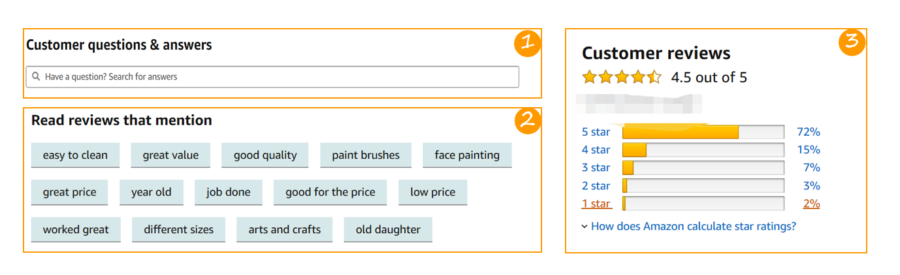
Task: Pick the 'face painting' review tag
Action: click(x=467, y=155)
